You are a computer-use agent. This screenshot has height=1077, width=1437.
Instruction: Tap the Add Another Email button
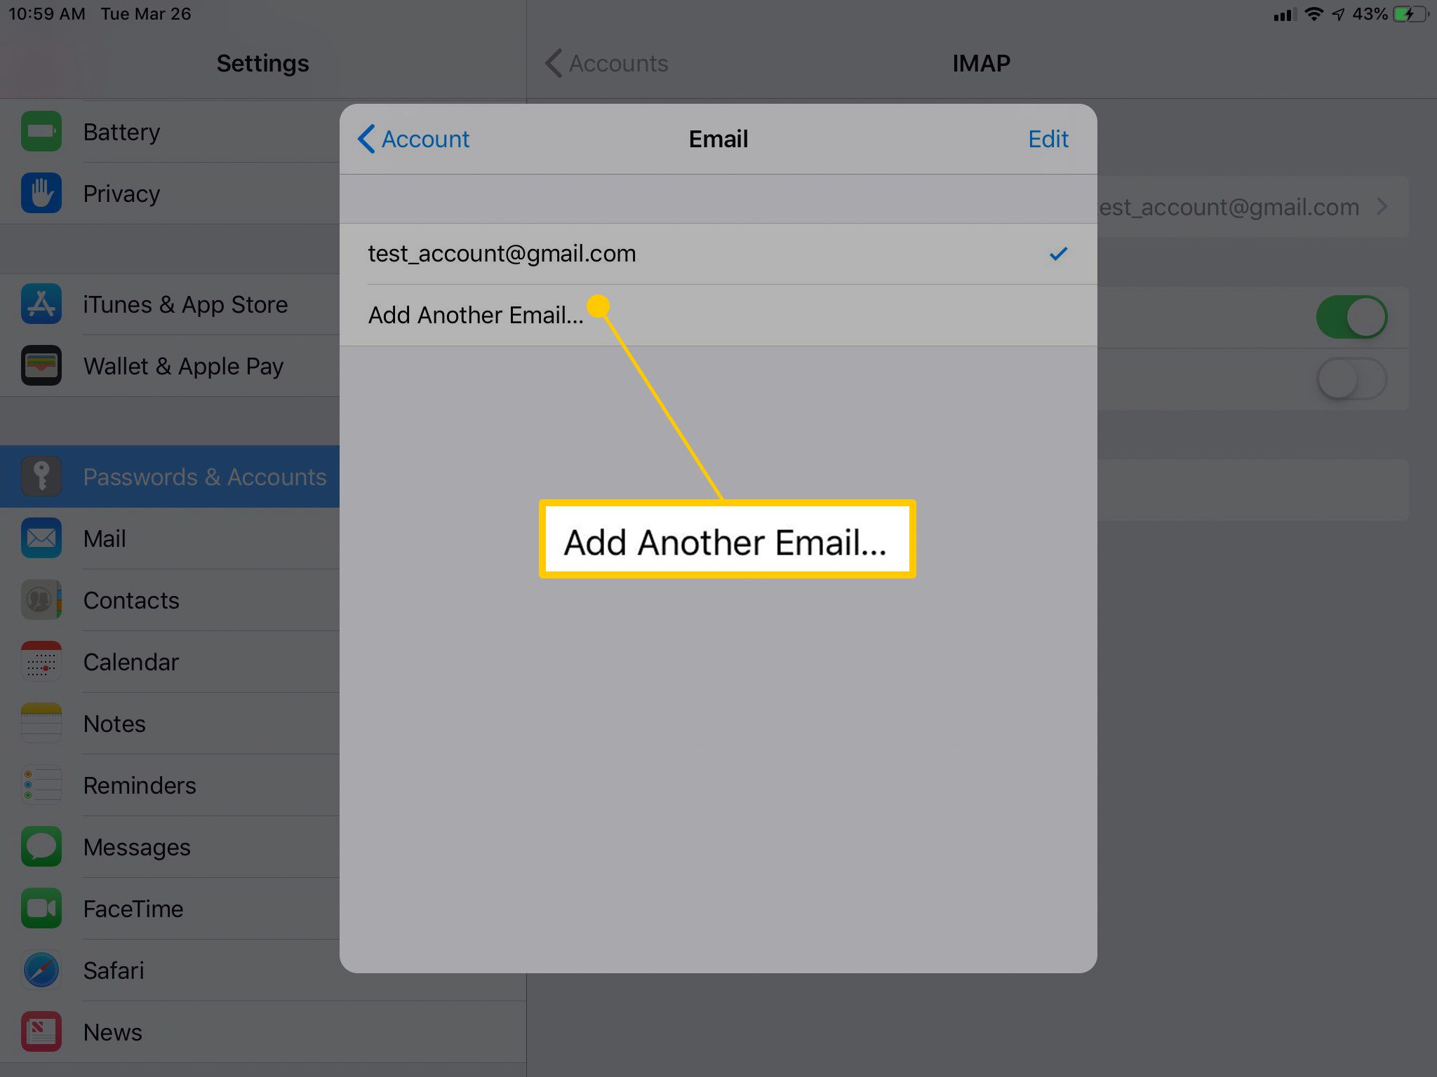tap(478, 316)
